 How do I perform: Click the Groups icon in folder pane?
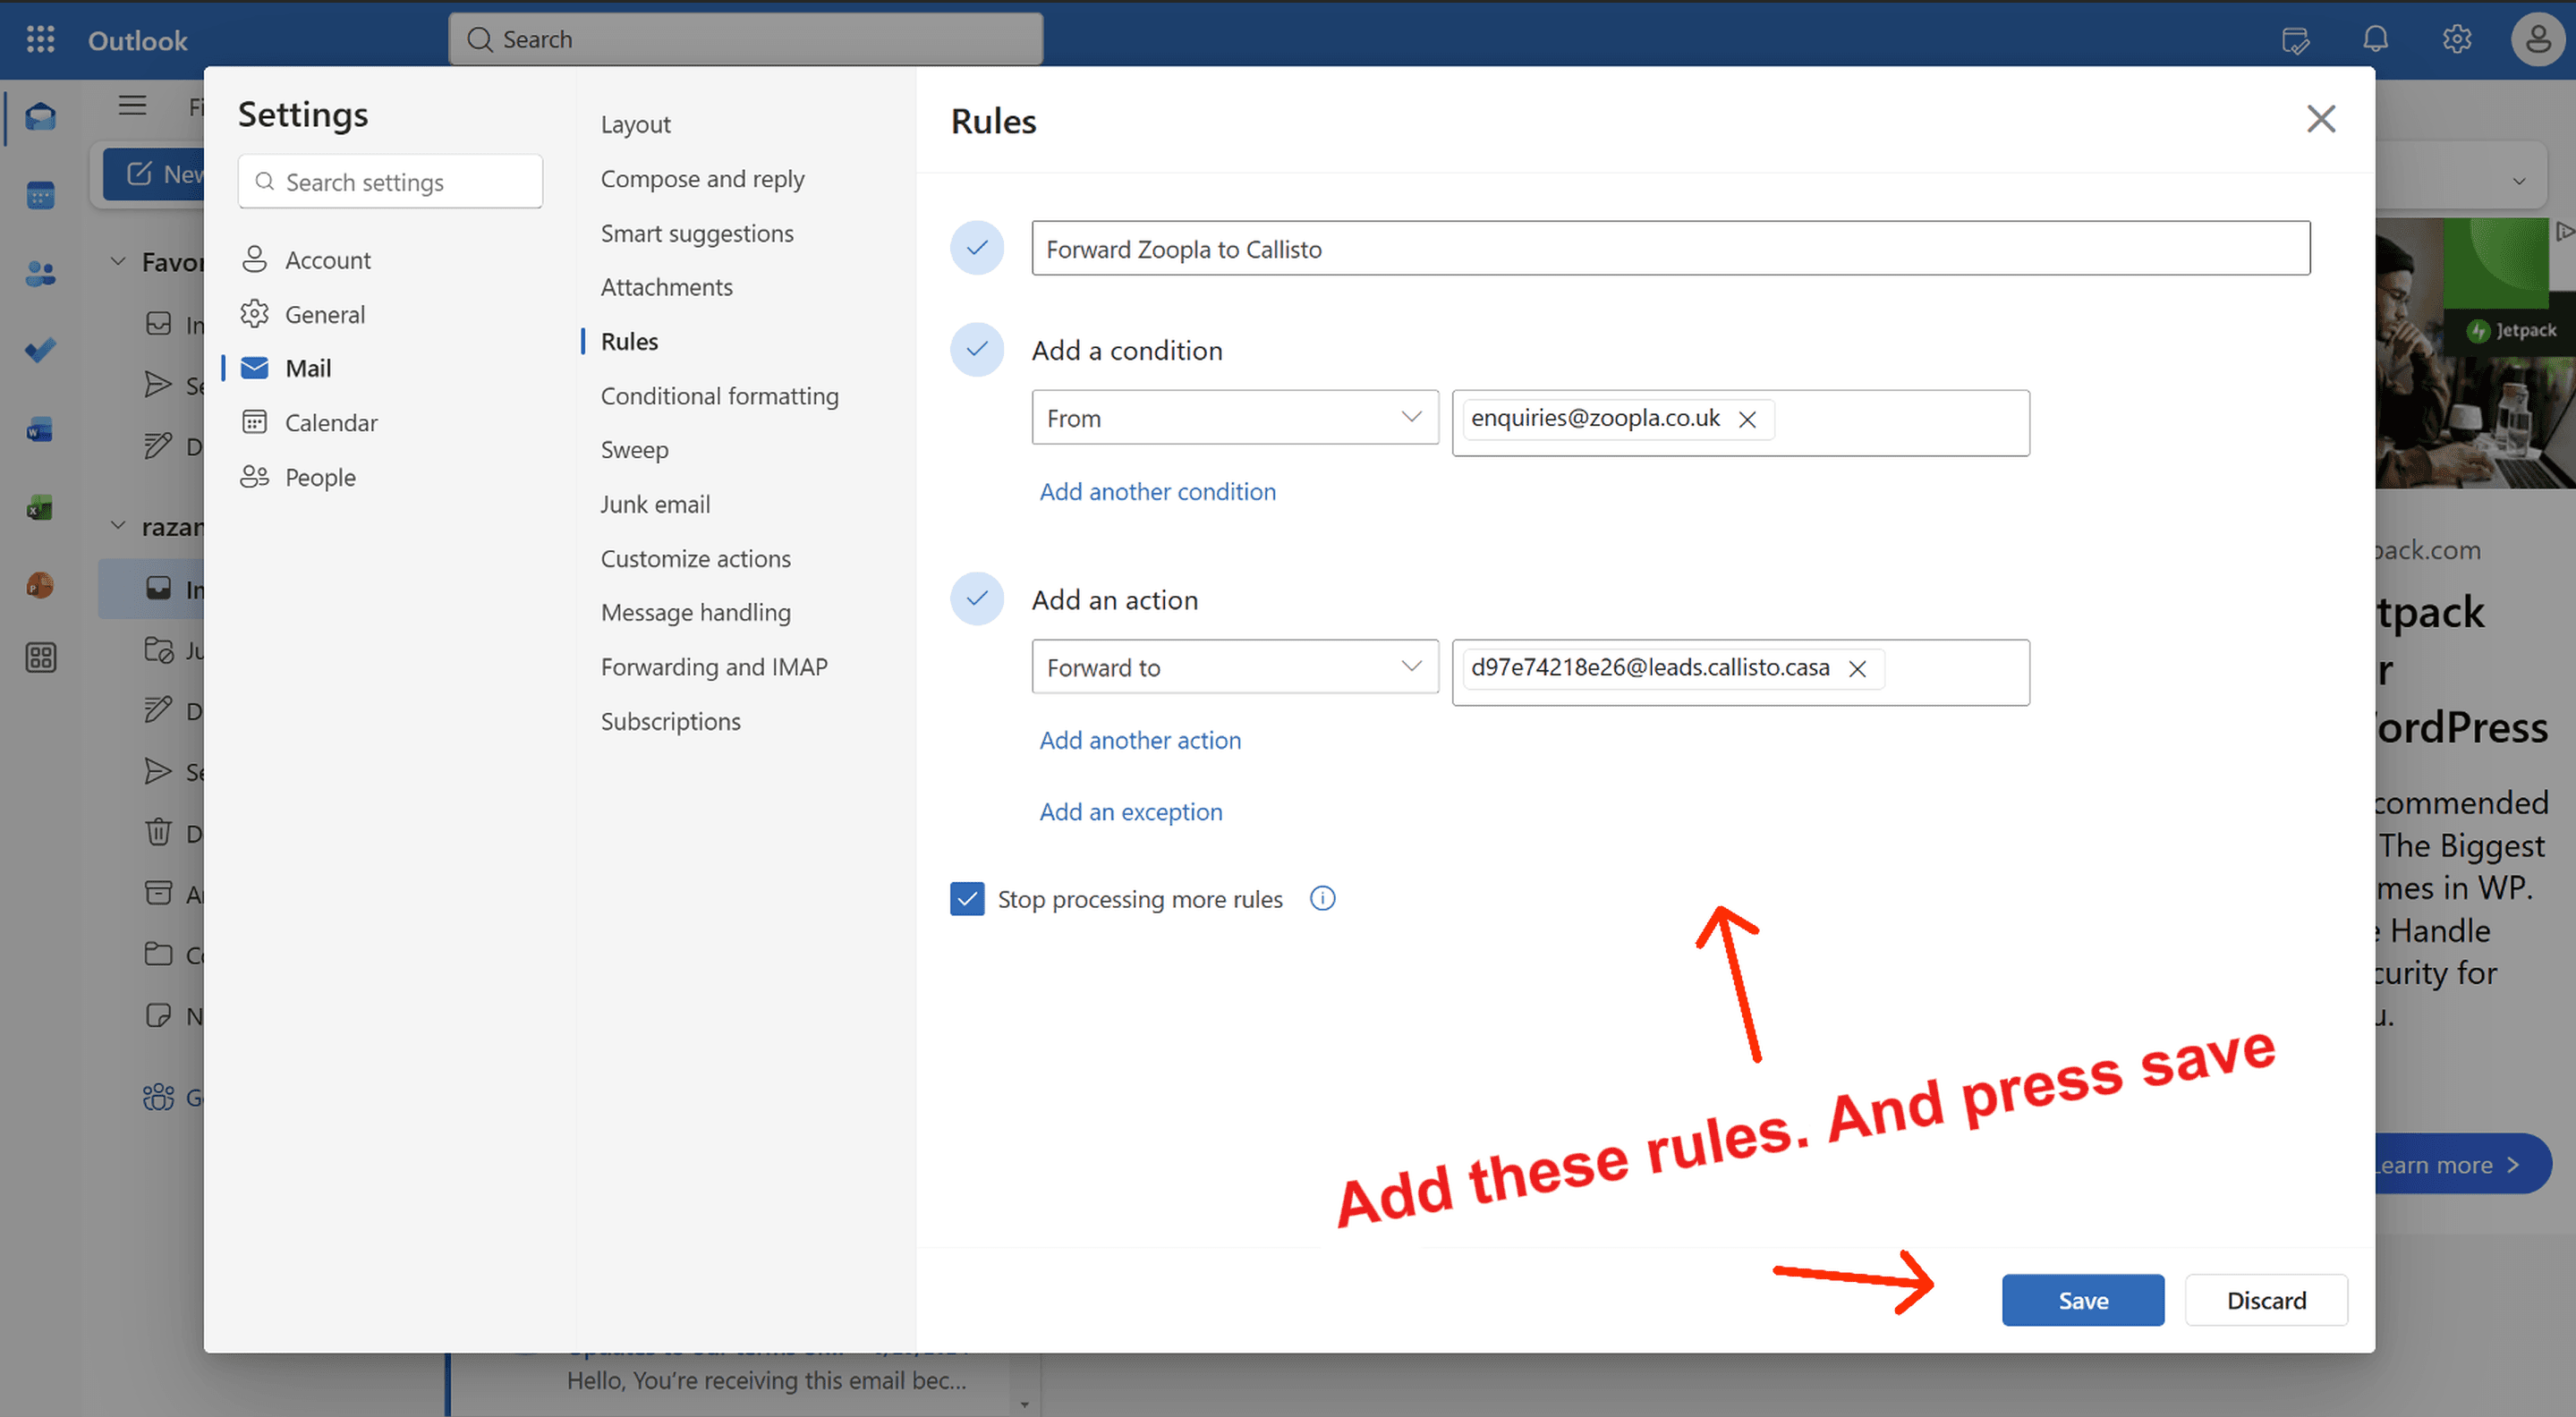point(158,1097)
